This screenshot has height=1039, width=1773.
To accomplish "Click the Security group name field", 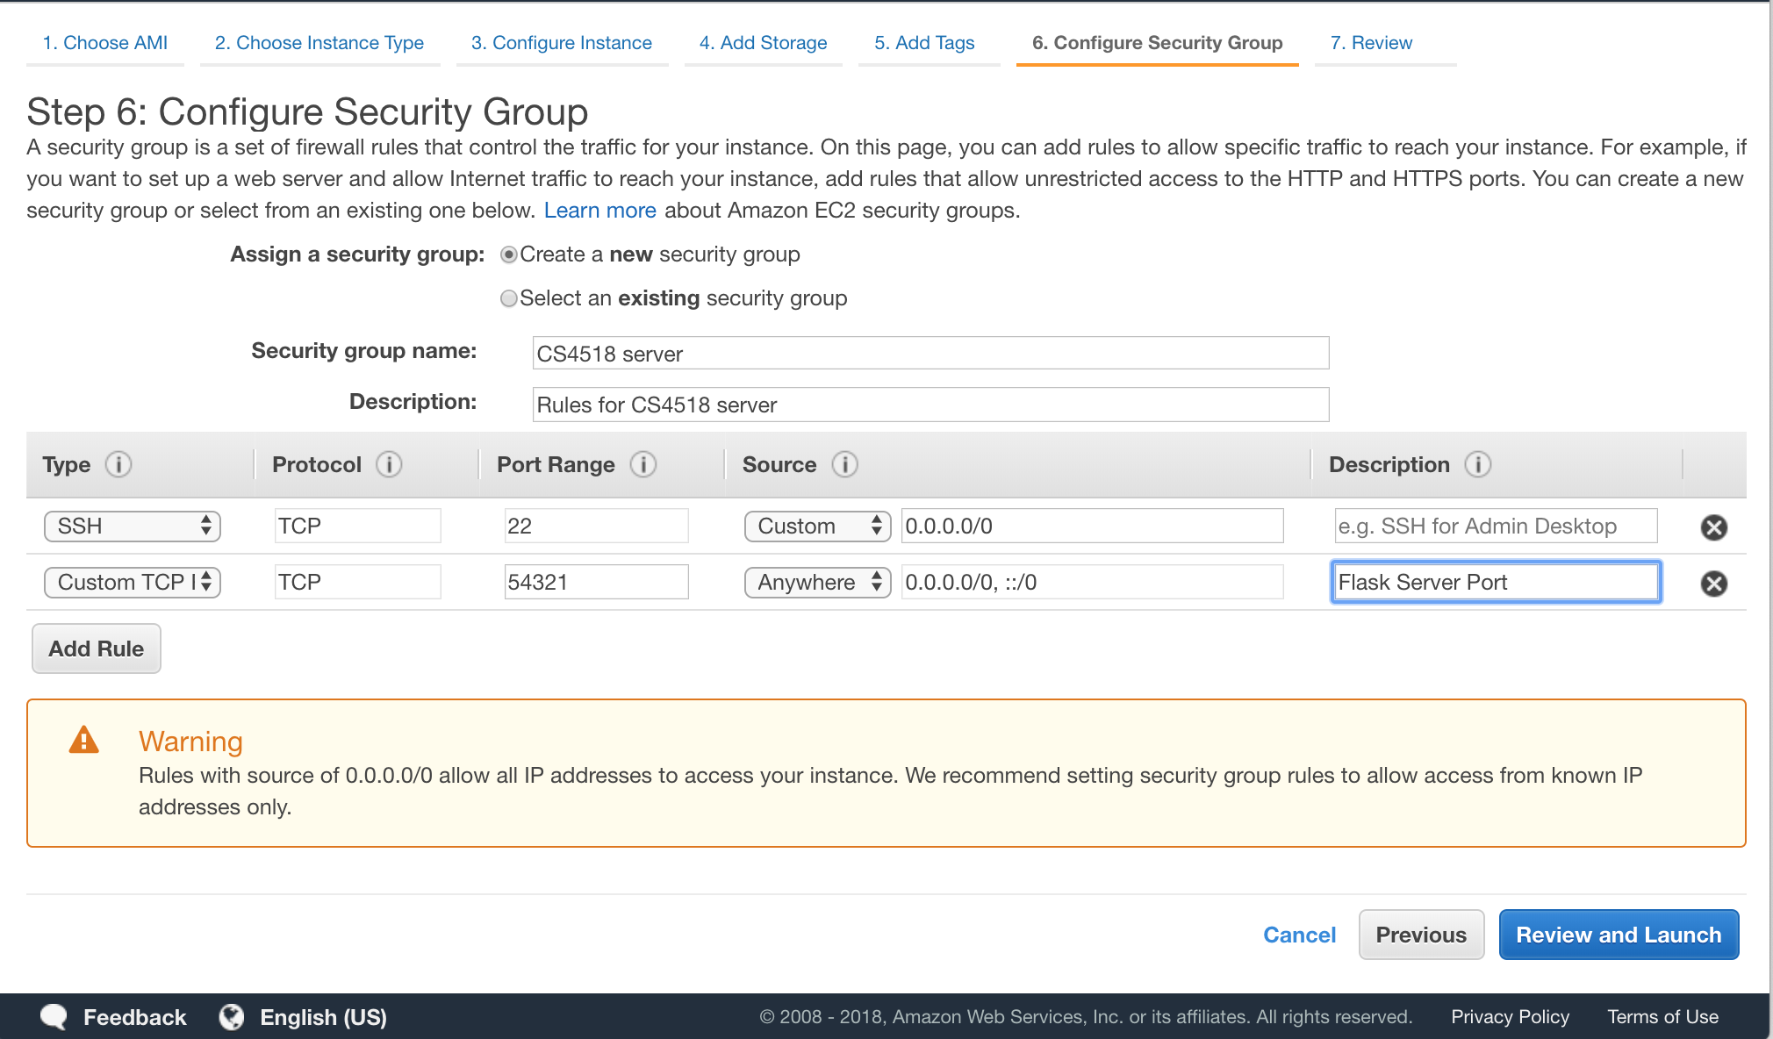I will (x=930, y=354).
